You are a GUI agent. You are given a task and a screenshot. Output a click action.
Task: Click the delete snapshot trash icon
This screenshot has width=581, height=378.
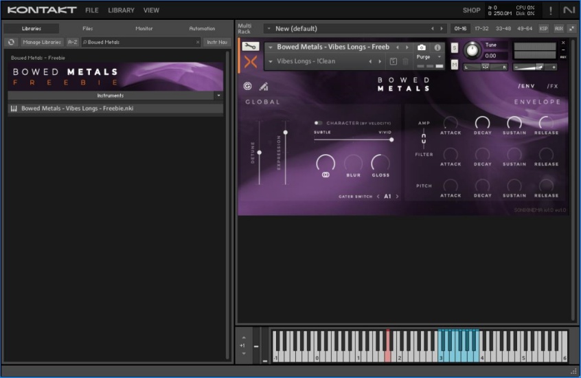point(405,62)
